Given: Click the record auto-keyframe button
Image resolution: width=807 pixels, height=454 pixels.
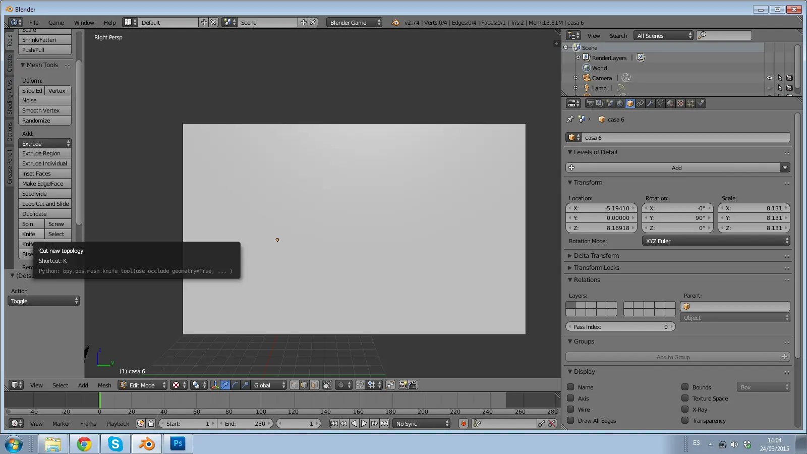Looking at the screenshot, I should [x=464, y=423].
